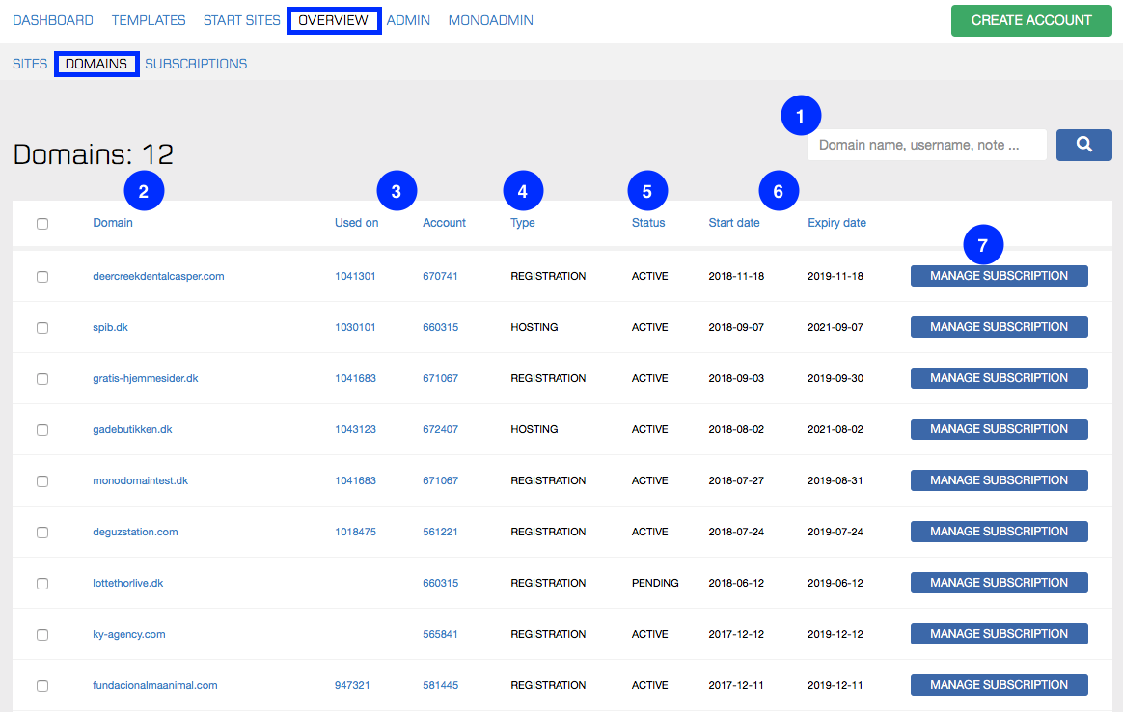The image size is (1123, 712).
Task: Open account 581445 link
Action: point(440,685)
